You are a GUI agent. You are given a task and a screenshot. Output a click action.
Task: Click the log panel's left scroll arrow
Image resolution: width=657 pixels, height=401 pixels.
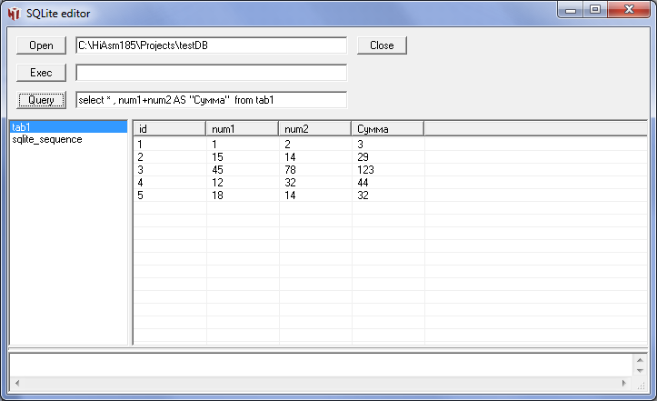(x=15, y=384)
